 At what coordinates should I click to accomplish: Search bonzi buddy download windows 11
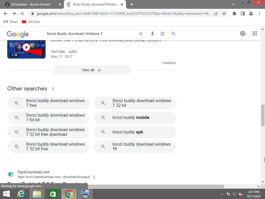(135, 147)
